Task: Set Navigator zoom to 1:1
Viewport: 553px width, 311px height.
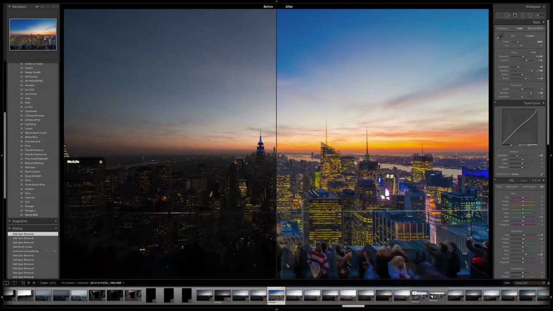Action: tap(48, 7)
